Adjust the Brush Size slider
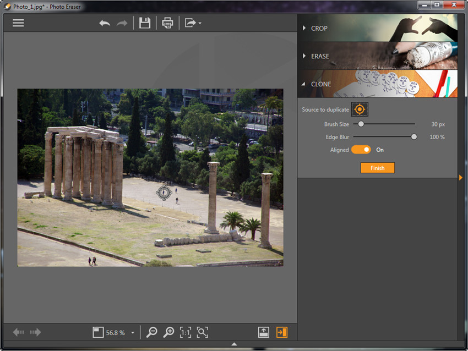The width and height of the screenshot is (468, 351). [361, 124]
